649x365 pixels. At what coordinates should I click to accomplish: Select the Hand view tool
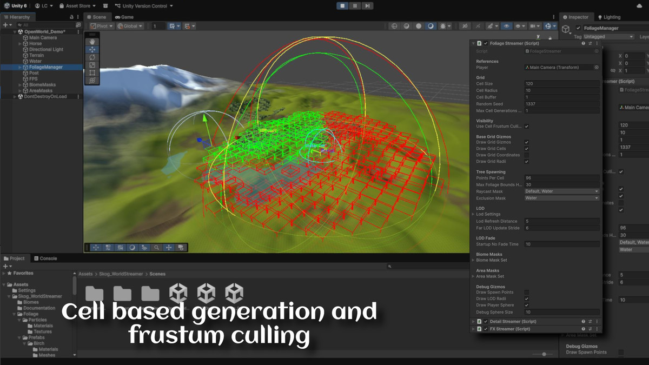click(x=92, y=42)
